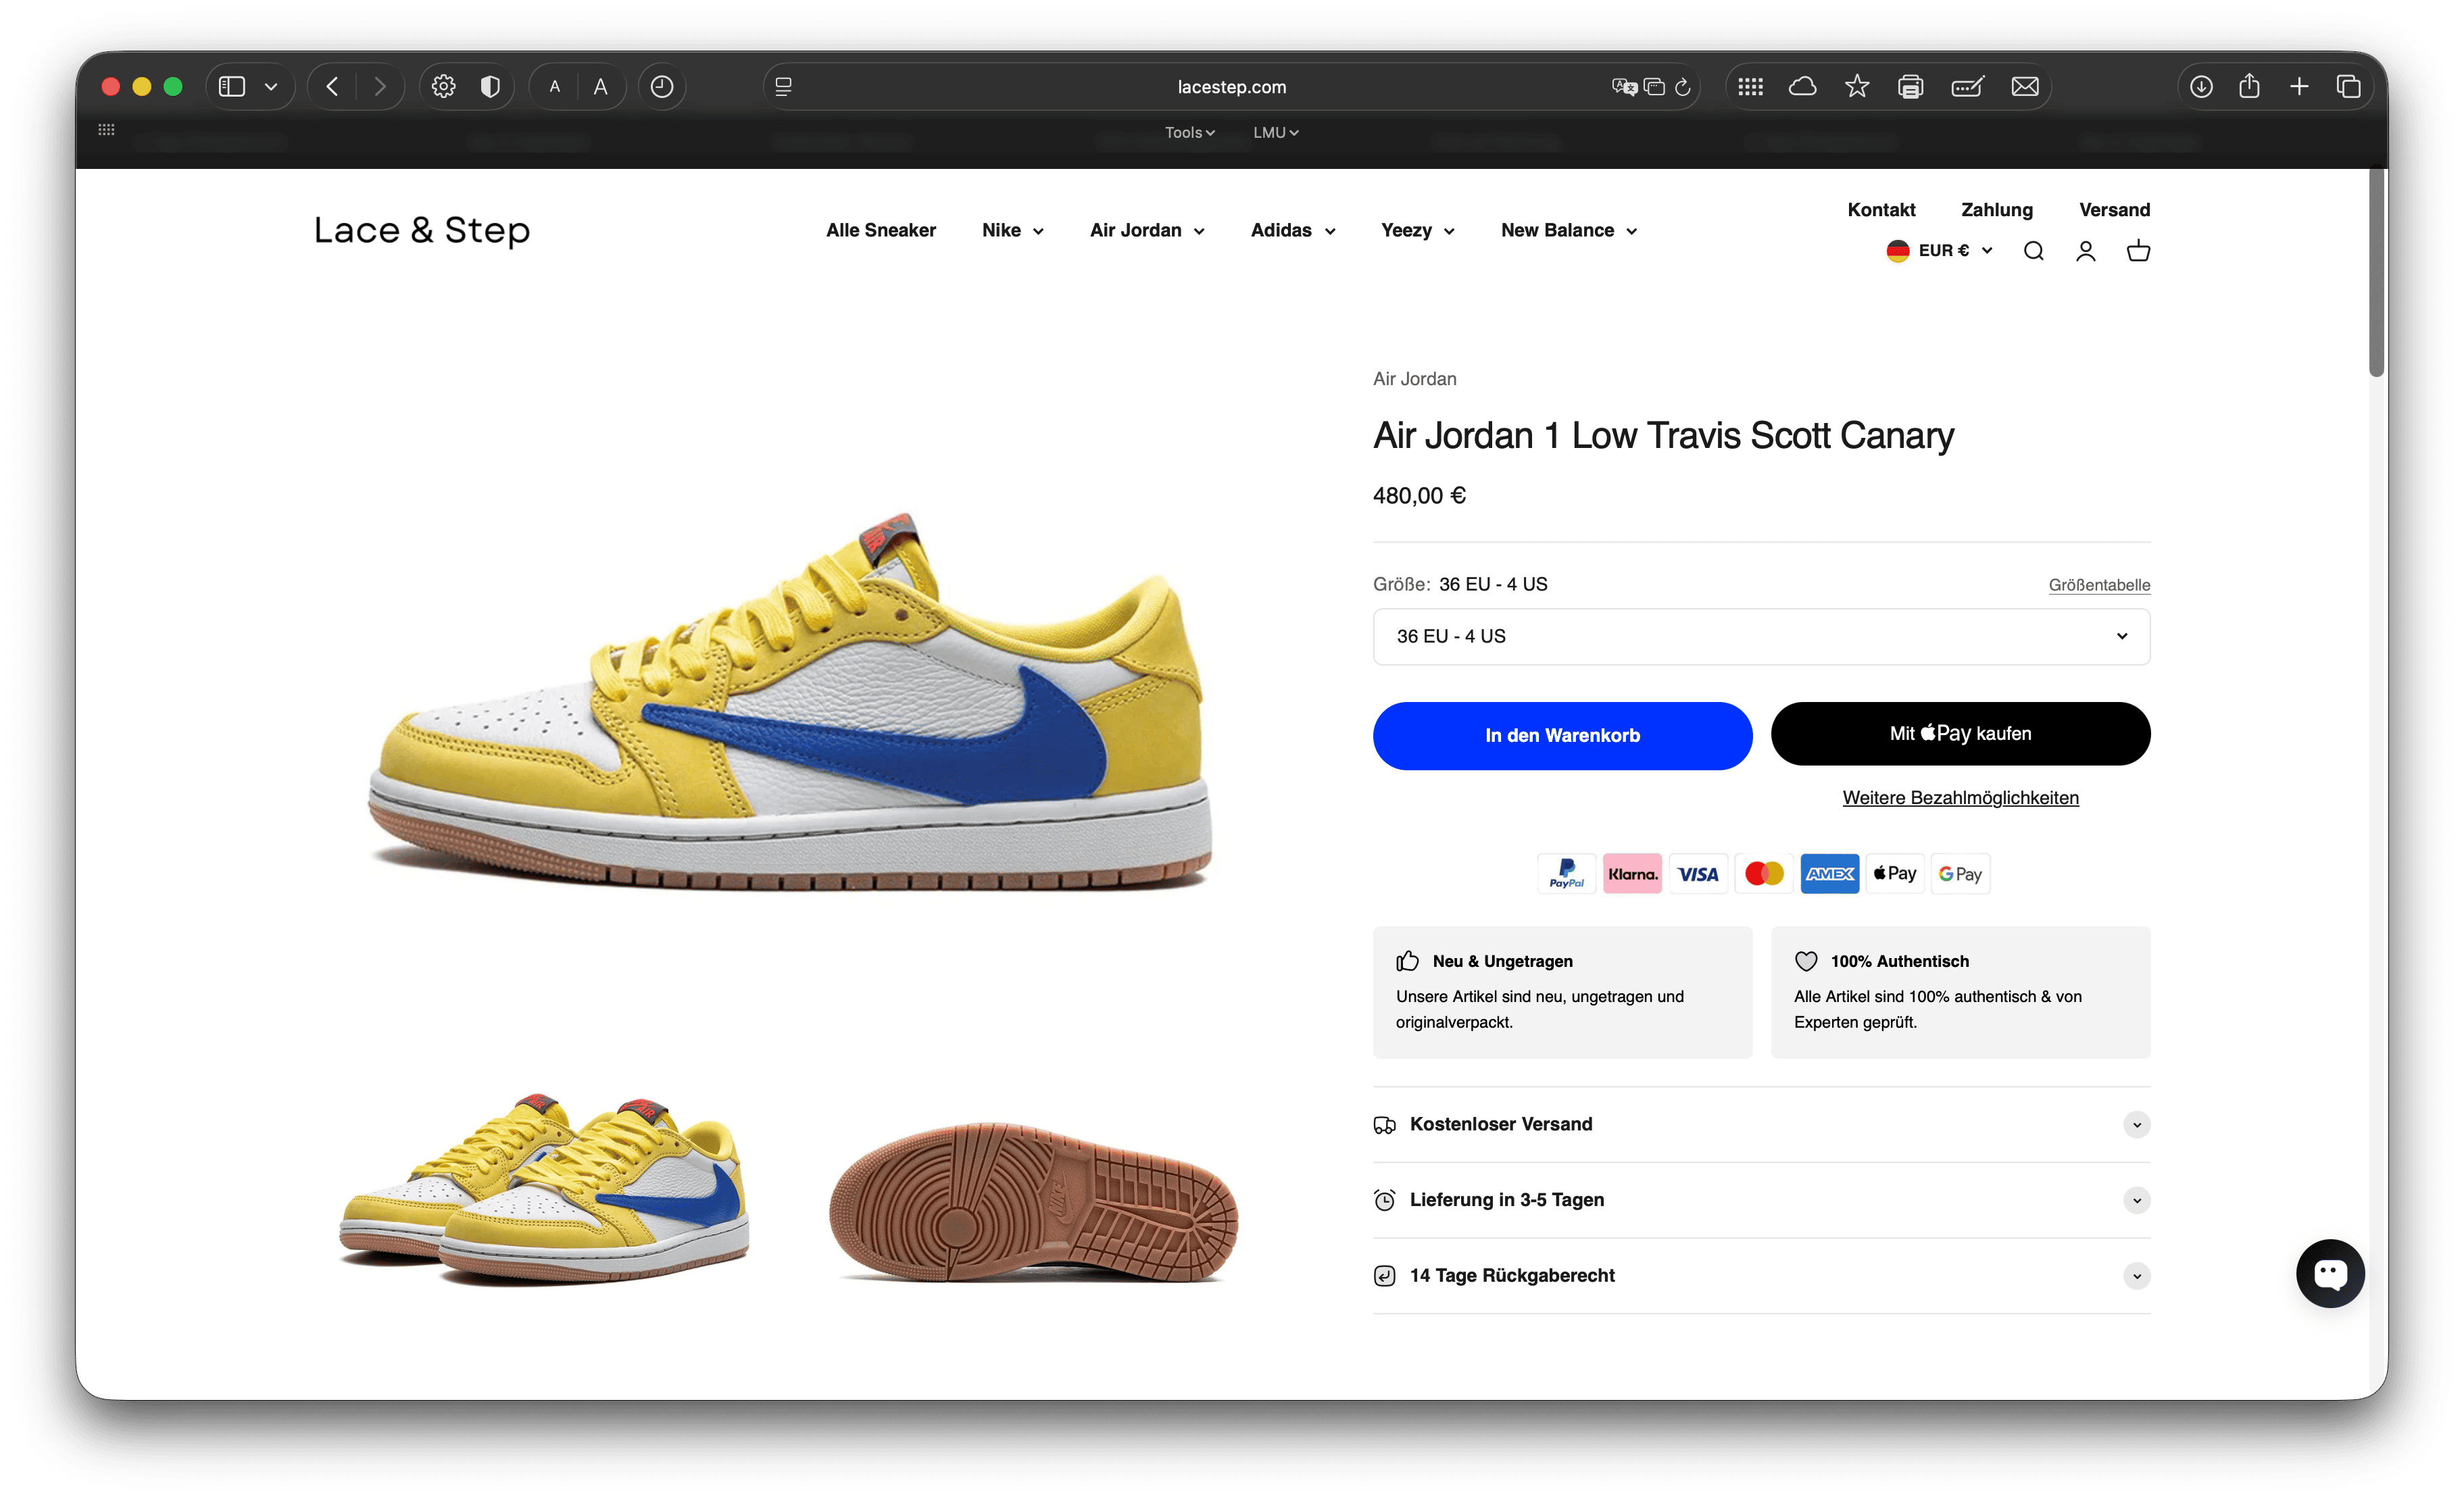Open the EUR € currency selector
Image resolution: width=2464 pixels, height=1500 pixels.
click(x=1939, y=251)
